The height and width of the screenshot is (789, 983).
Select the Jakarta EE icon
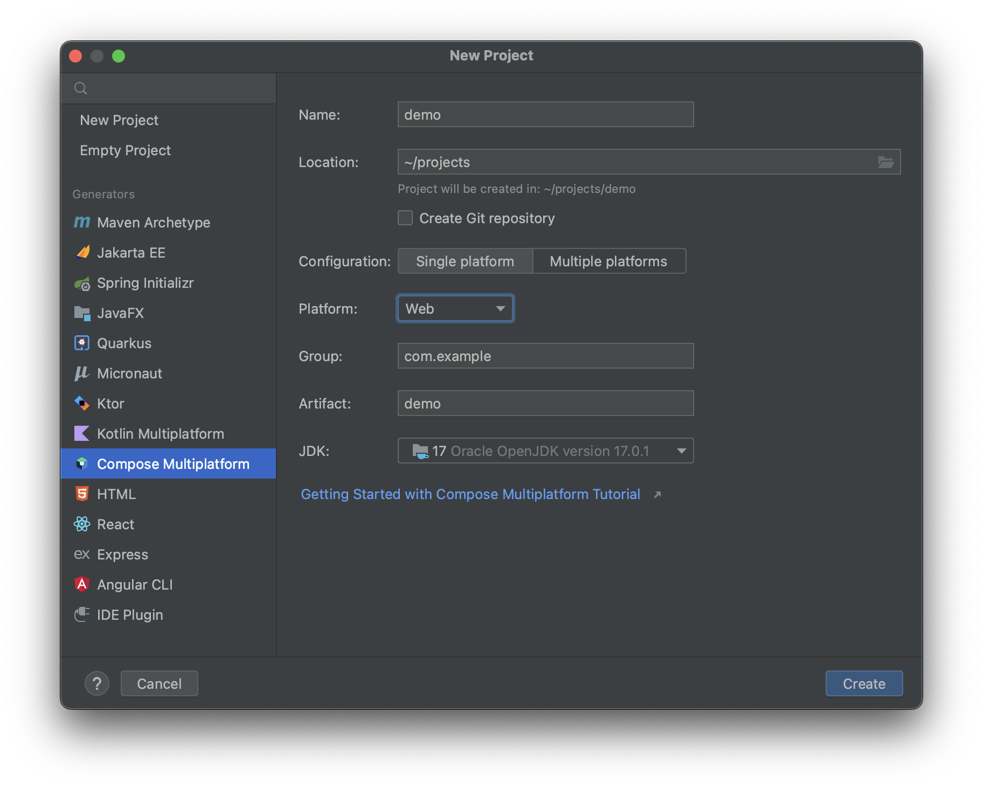click(x=82, y=252)
